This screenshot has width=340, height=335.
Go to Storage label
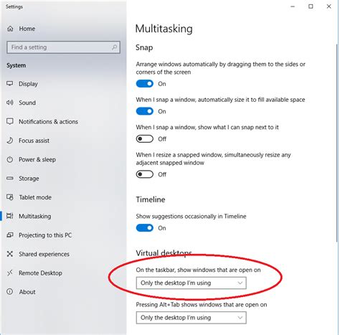(x=29, y=179)
